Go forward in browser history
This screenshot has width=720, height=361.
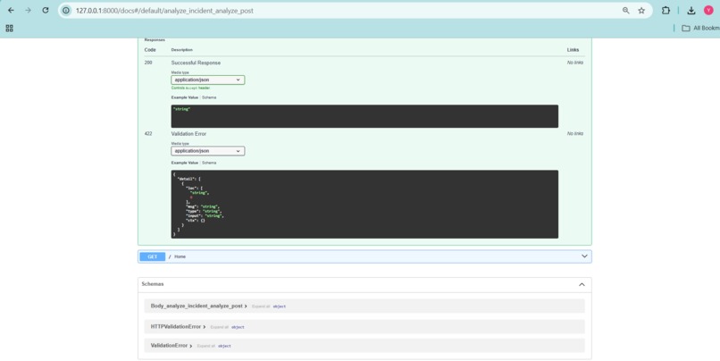(x=28, y=10)
